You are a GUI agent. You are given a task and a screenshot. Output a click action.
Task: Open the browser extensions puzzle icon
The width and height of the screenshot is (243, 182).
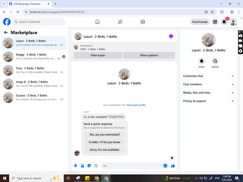[222, 12]
